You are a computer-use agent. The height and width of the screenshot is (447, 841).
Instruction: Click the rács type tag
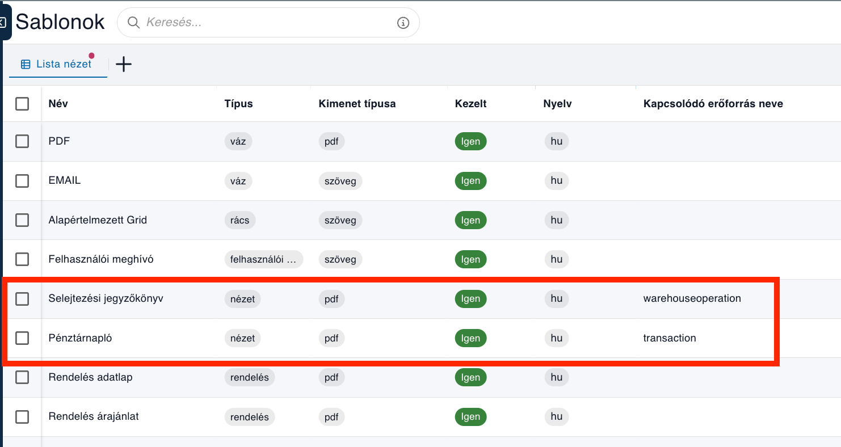point(240,220)
